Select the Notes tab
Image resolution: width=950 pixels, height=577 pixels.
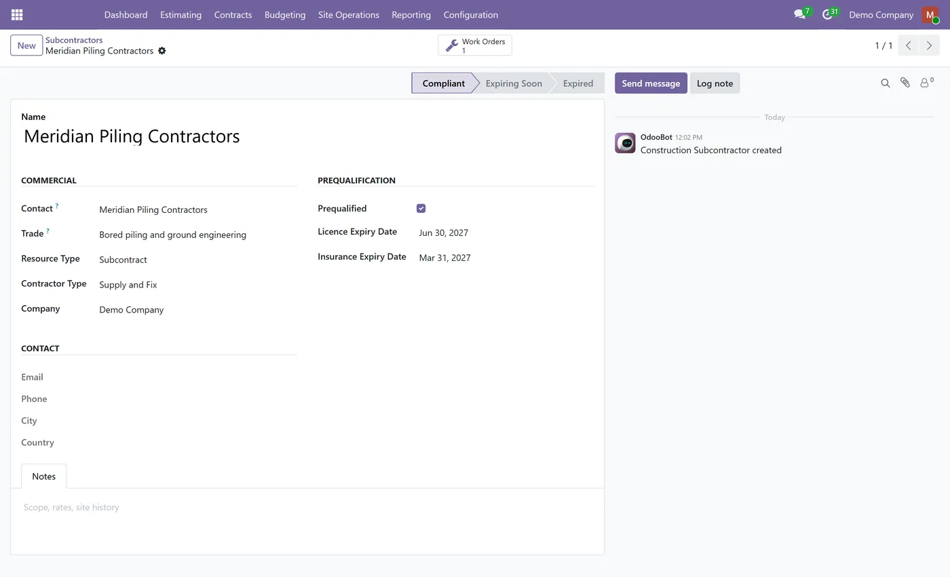click(x=43, y=476)
